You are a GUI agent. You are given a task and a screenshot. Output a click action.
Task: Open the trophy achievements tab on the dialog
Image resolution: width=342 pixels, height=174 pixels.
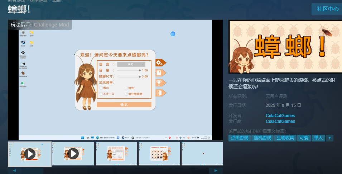[x=161, y=83]
